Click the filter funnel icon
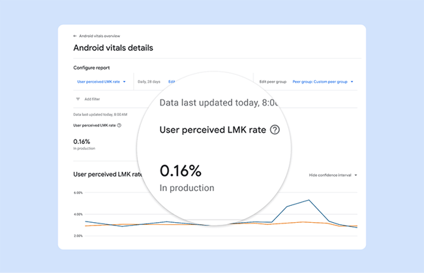 [78, 99]
